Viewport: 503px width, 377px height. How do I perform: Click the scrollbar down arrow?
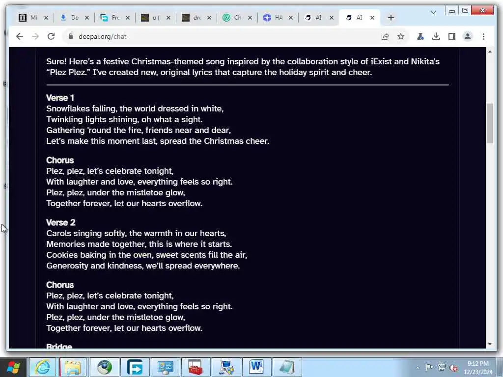(x=490, y=344)
